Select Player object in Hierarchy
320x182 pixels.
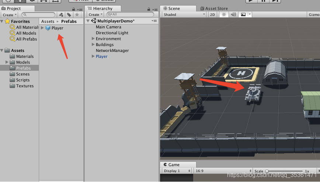pos(102,56)
